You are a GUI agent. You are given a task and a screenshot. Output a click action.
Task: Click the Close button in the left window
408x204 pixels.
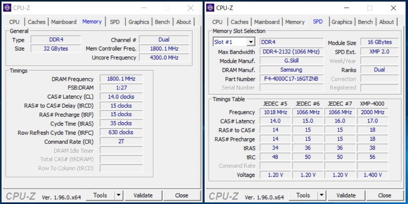(182, 195)
